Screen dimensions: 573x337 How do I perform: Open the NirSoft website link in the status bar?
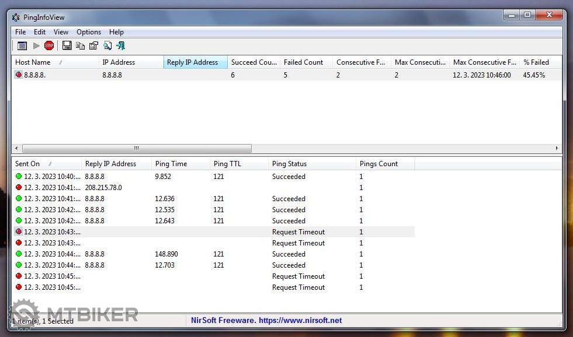point(266,320)
